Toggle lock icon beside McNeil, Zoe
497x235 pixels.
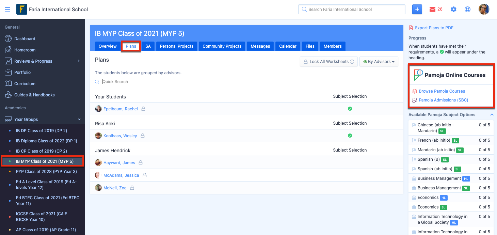[x=132, y=188]
